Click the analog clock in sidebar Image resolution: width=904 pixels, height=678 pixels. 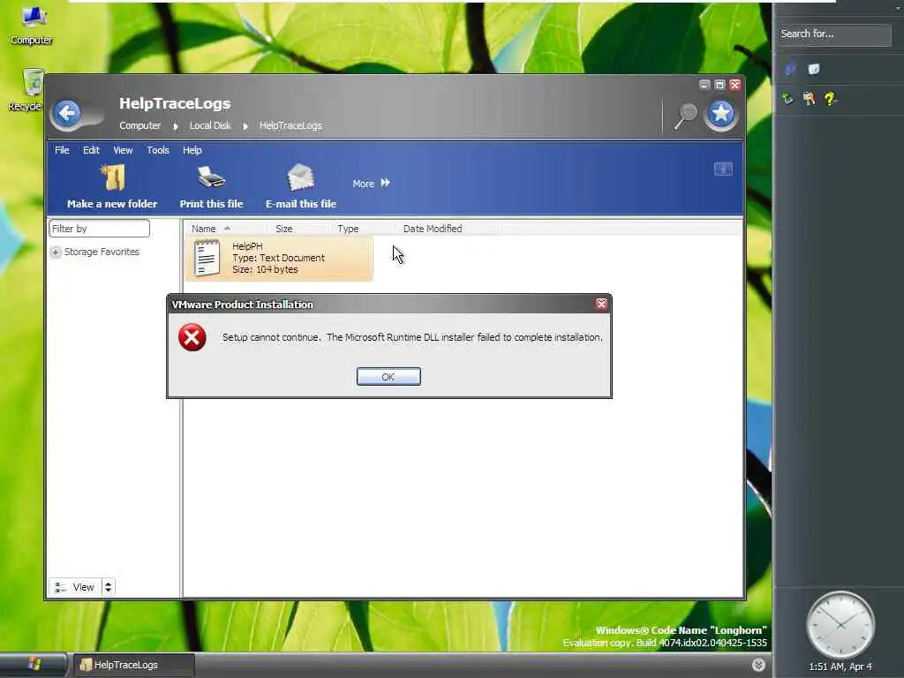point(840,624)
